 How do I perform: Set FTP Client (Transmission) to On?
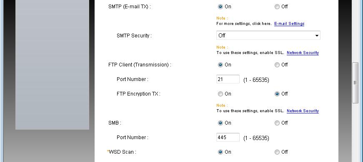220,65
